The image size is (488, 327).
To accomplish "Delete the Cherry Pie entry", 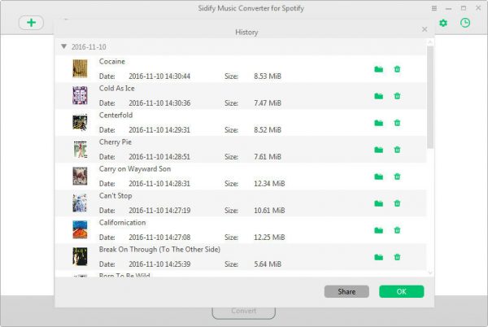I will [397, 150].
